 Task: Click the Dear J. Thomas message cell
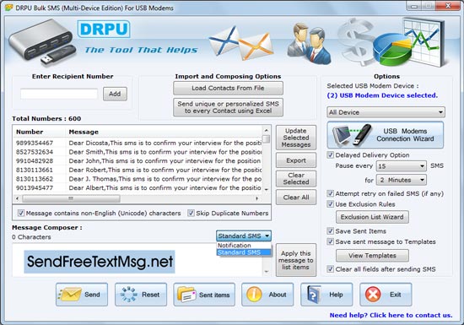click(x=165, y=179)
